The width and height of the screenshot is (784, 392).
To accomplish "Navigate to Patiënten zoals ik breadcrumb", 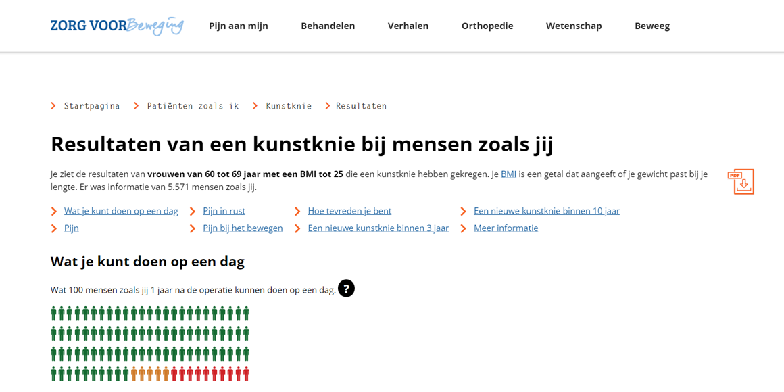I will (x=193, y=106).
